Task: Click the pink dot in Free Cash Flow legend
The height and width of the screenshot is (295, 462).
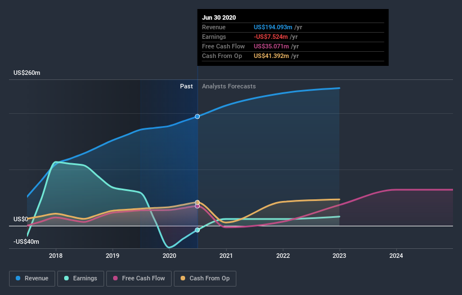Action: click(115, 278)
